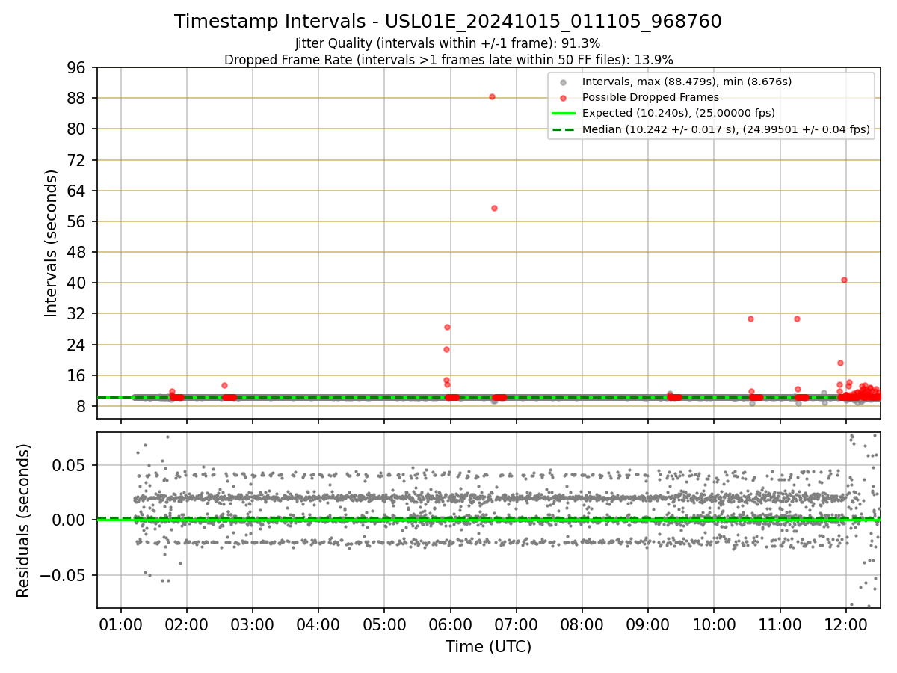Viewport: 897px width, 673px height.
Task: Click legend entry "Possible Dropped Frames"
Action: pyautogui.click(x=650, y=97)
